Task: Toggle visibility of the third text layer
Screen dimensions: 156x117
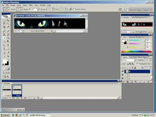Action: pyautogui.click(x=123, y=78)
